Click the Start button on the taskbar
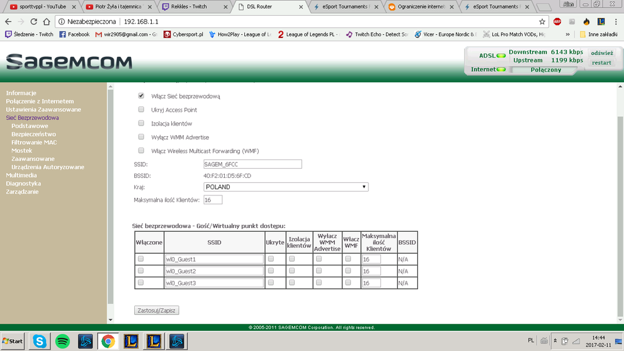This screenshot has height=351, width=624. [12, 341]
